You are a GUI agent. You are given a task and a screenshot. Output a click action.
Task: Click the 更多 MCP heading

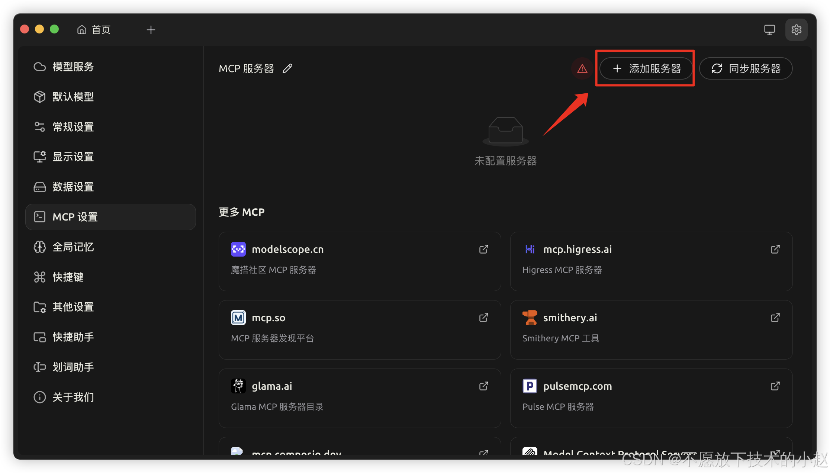coord(242,212)
